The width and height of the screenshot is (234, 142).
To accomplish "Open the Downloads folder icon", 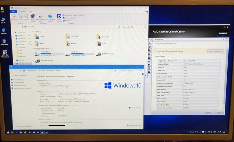I will click(x=99, y=37).
